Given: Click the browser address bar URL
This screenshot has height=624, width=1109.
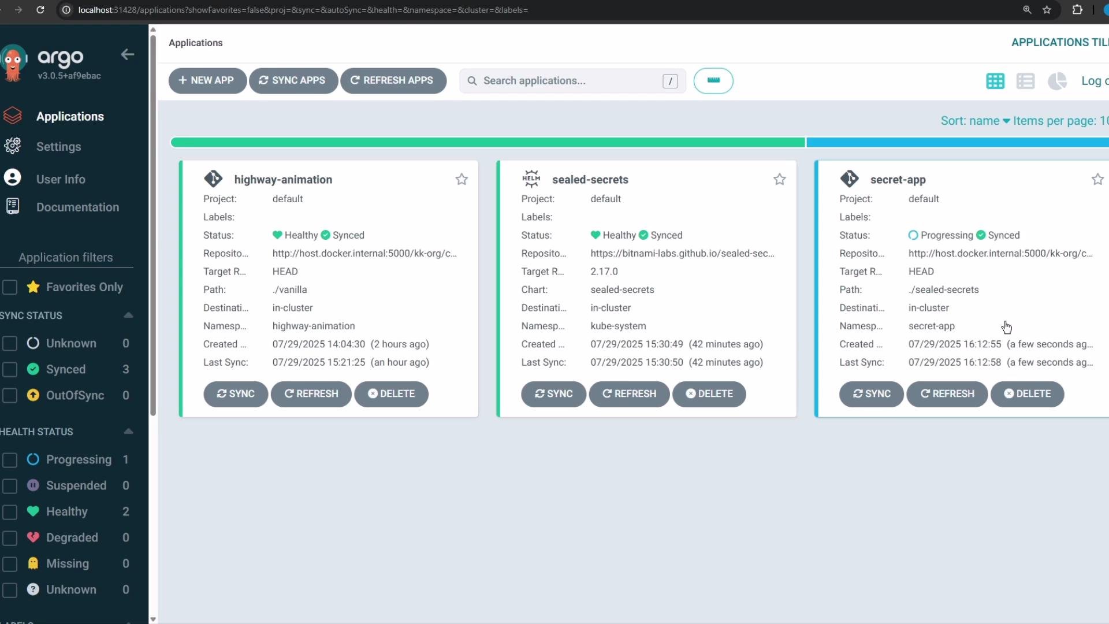Looking at the screenshot, I should (x=303, y=10).
